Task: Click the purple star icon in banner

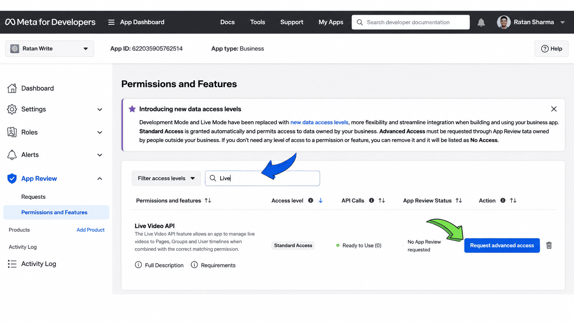Action: click(132, 109)
